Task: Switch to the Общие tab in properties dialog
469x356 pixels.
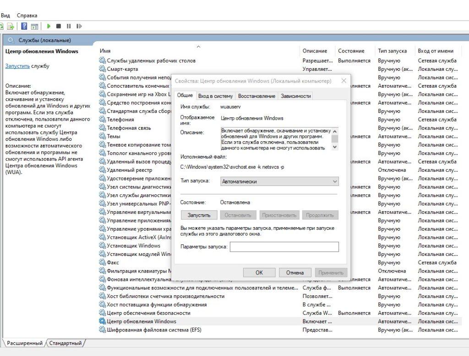Action: pos(185,95)
